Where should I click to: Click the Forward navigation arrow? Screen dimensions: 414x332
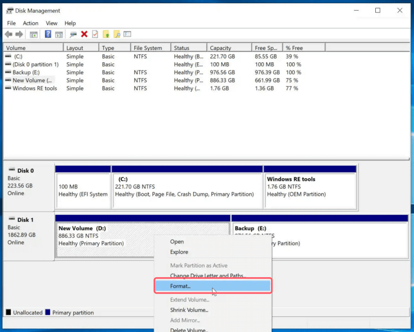click(18, 34)
